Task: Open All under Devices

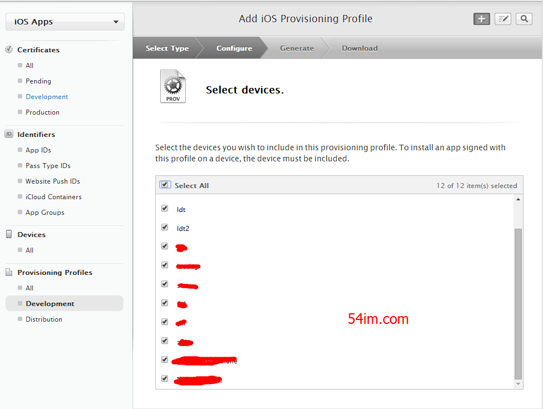Action: click(x=29, y=250)
